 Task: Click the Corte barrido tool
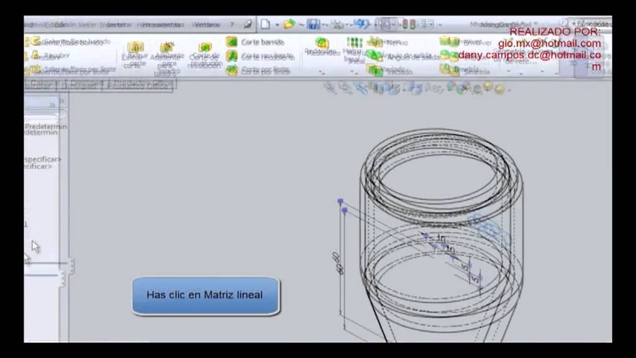255,42
